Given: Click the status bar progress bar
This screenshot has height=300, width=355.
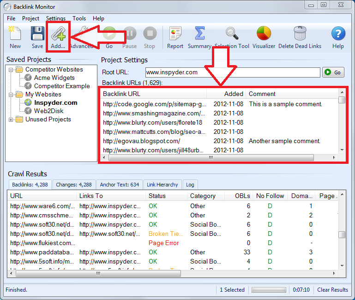Looking at the screenshot, I should (x=269, y=290).
